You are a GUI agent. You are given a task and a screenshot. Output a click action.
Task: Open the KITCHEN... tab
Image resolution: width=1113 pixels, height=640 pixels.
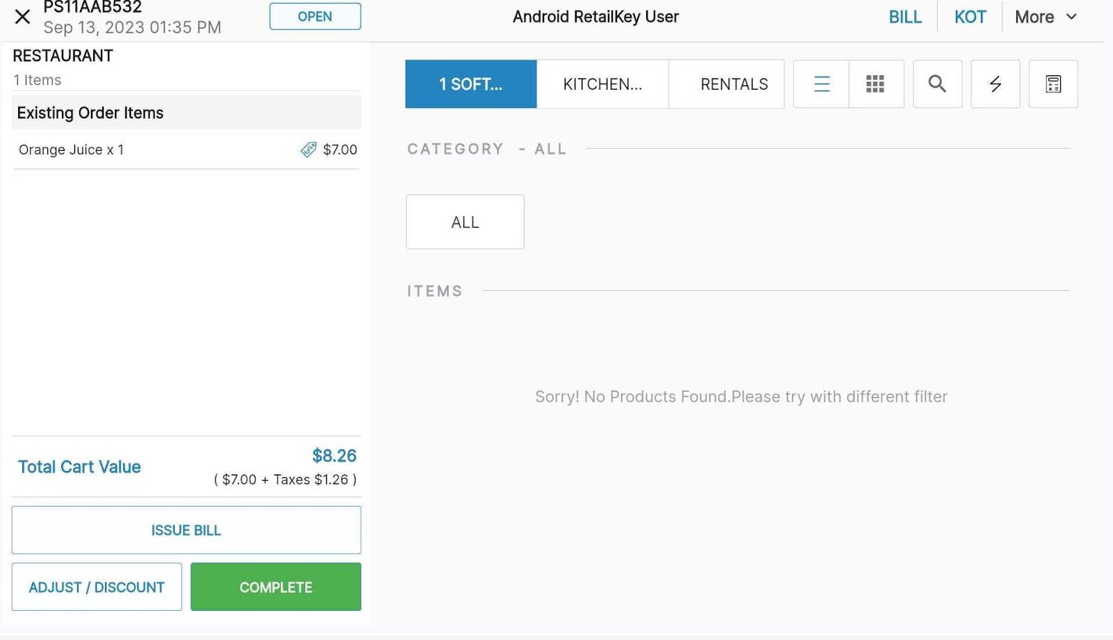tap(602, 84)
